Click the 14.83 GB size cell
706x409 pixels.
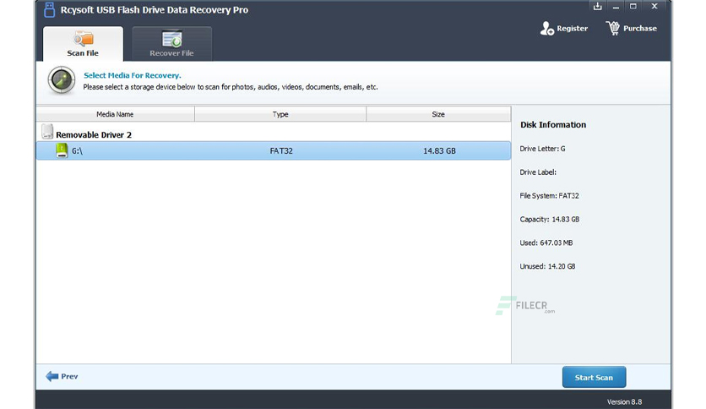click(x=439, y=151)
